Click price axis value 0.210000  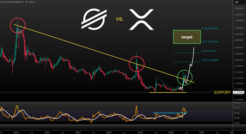click(239, 72)
